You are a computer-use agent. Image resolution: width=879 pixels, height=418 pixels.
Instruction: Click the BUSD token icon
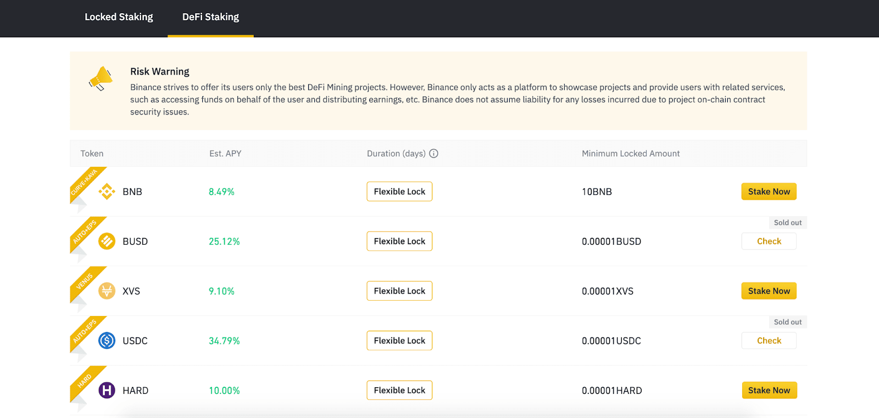107,241
